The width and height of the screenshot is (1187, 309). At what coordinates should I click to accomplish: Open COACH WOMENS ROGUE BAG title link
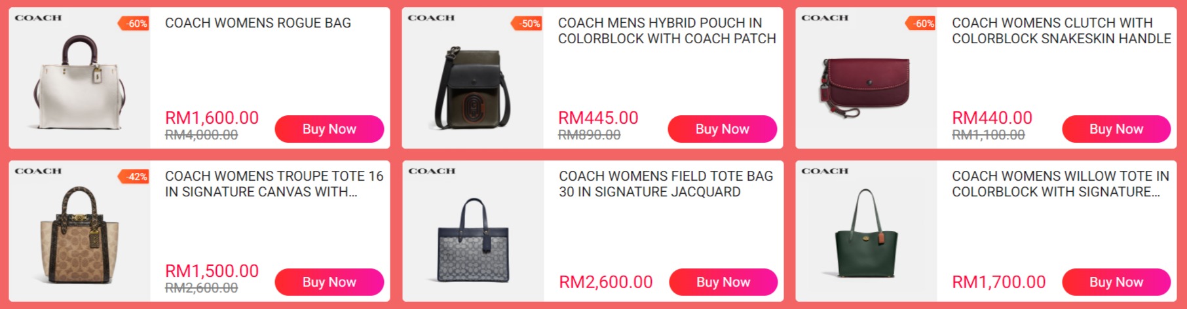point(258,23)
